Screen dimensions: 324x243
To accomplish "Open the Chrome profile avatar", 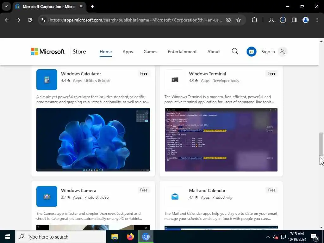I will [x=305, y=20].
